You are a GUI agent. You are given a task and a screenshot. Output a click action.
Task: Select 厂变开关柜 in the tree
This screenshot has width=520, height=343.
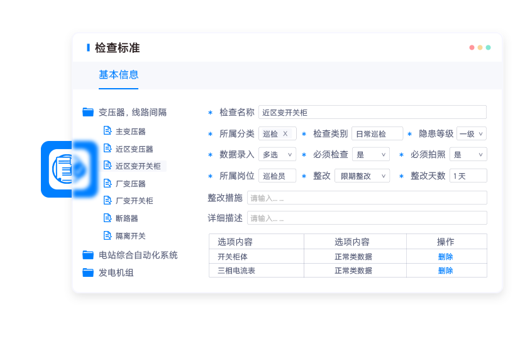(x=134, y=201)
